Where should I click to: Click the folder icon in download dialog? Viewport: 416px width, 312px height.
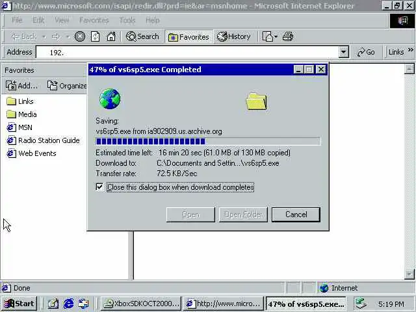tap(256, 101)
